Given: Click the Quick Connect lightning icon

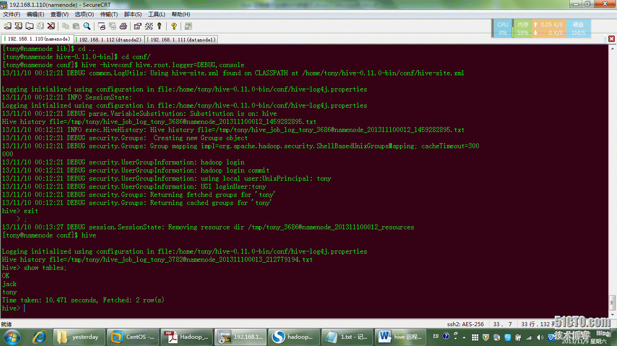Looking at the screenshot, I should point(19,26).
